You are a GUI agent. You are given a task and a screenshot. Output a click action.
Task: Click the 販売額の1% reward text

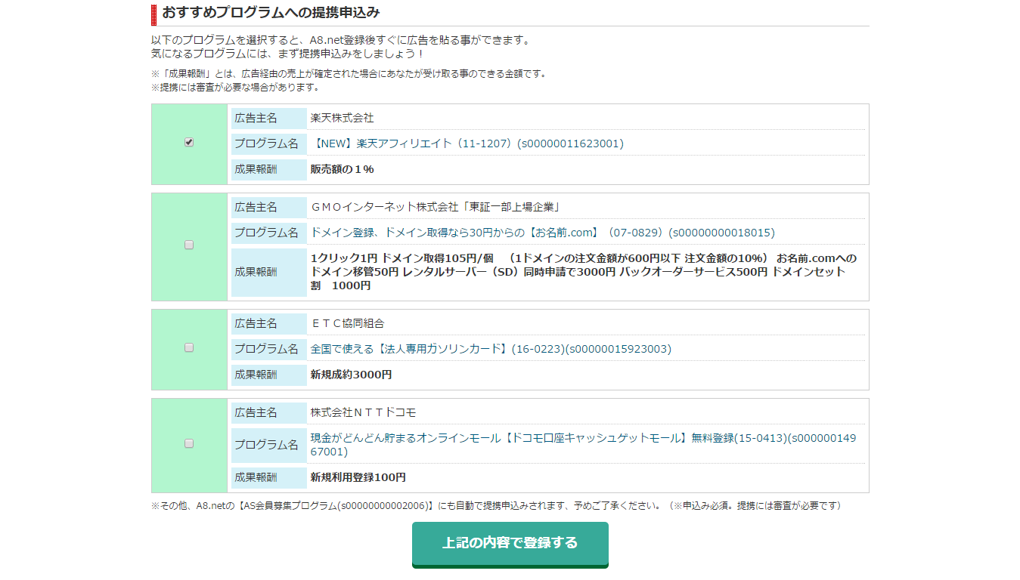[342, 169]
